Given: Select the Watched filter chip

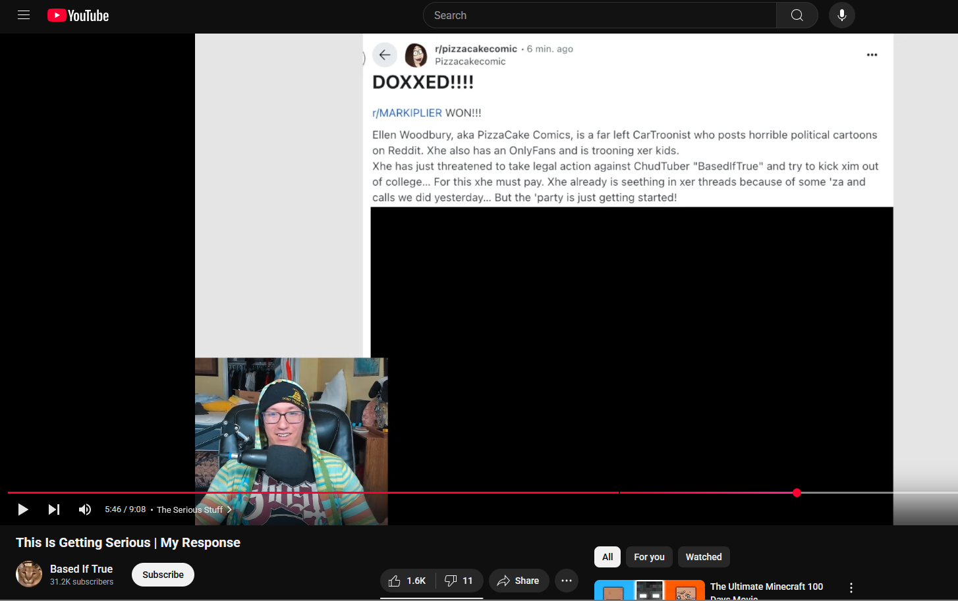Looking at the screenshot, I should [704, 557].
